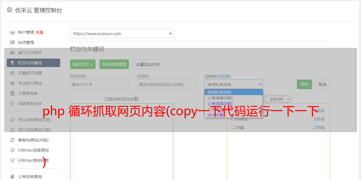
Task: Expand the 词库版本 select box
Action: (x=234, y=84)
